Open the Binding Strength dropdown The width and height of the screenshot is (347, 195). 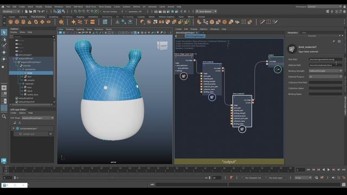click(x=325, y=71)
